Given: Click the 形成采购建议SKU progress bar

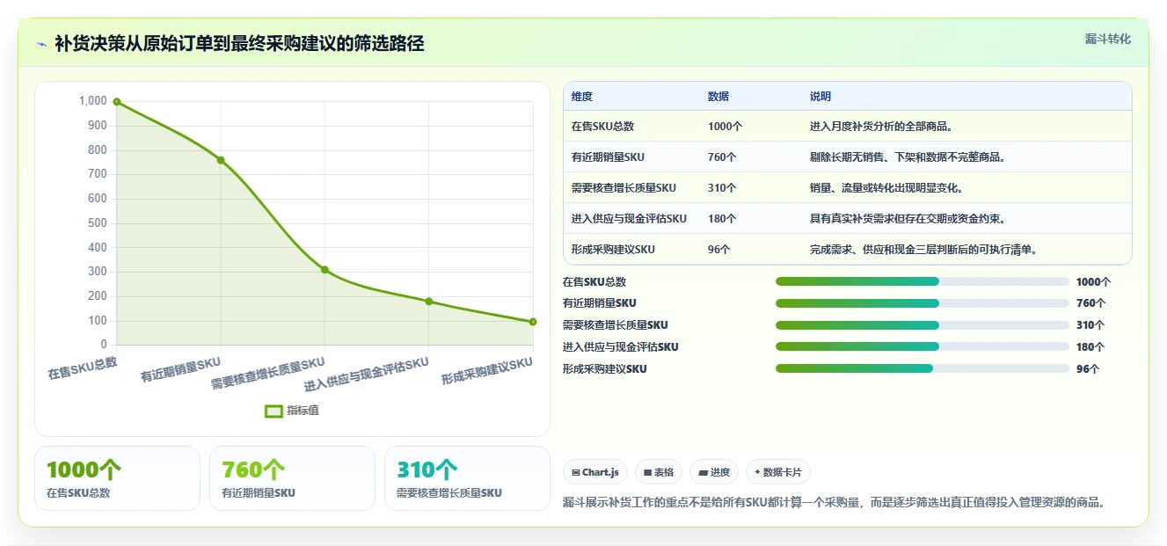Looking at the screenshot, I should point(922,368).
